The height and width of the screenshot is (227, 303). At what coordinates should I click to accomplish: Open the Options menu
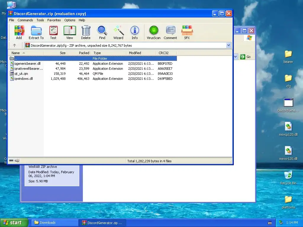point(70,20)
